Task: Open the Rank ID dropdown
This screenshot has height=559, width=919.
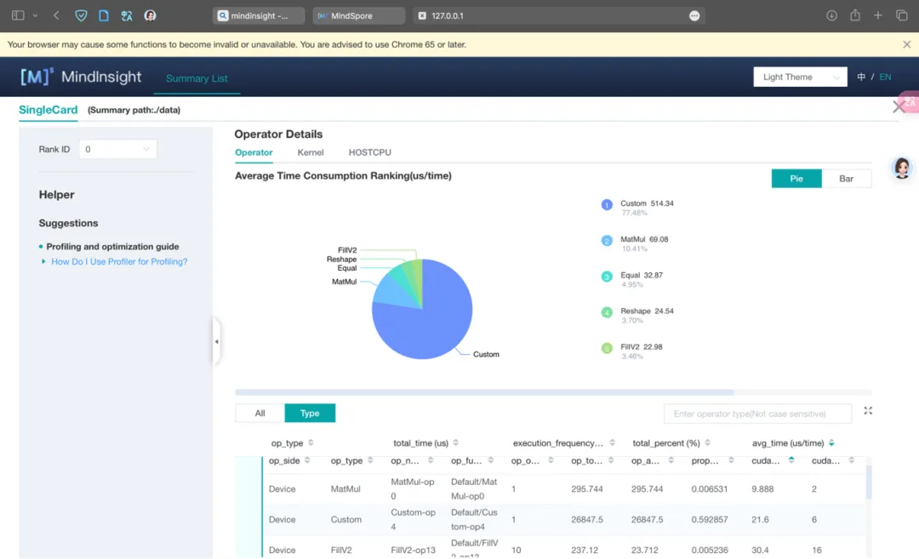Action: (117, 150)
